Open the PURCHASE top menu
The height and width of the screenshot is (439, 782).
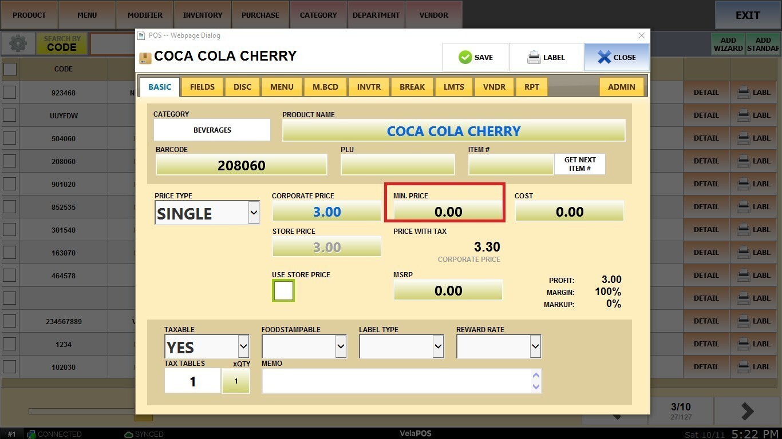pos(260,15)
